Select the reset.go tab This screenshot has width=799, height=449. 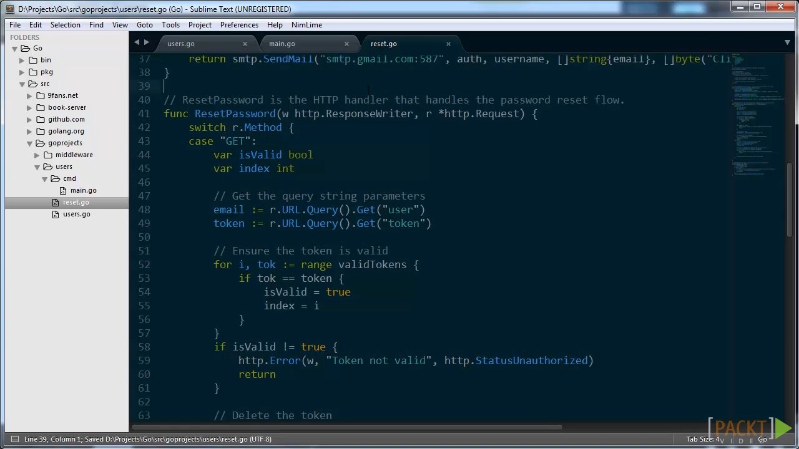click(383, 44)
